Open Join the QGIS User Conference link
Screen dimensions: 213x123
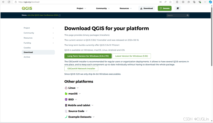click(x=43, y=15)
